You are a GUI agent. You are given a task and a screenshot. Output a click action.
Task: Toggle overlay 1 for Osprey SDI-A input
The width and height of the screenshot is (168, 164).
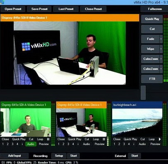[x=3, y=144]
